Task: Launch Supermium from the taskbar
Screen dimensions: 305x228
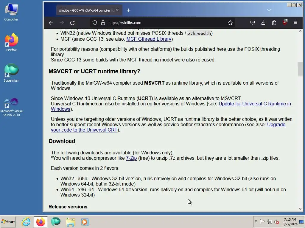Action: click(56, 222)
